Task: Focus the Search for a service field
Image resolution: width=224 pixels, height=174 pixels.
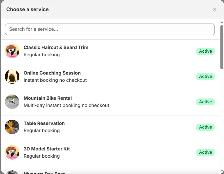Action: 110,29
